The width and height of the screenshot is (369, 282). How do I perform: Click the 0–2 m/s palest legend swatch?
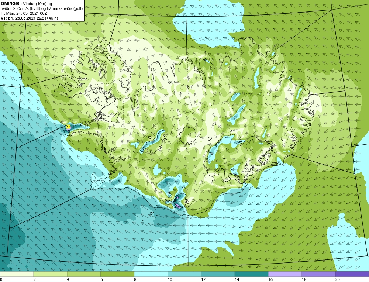[x=17, y=274]
